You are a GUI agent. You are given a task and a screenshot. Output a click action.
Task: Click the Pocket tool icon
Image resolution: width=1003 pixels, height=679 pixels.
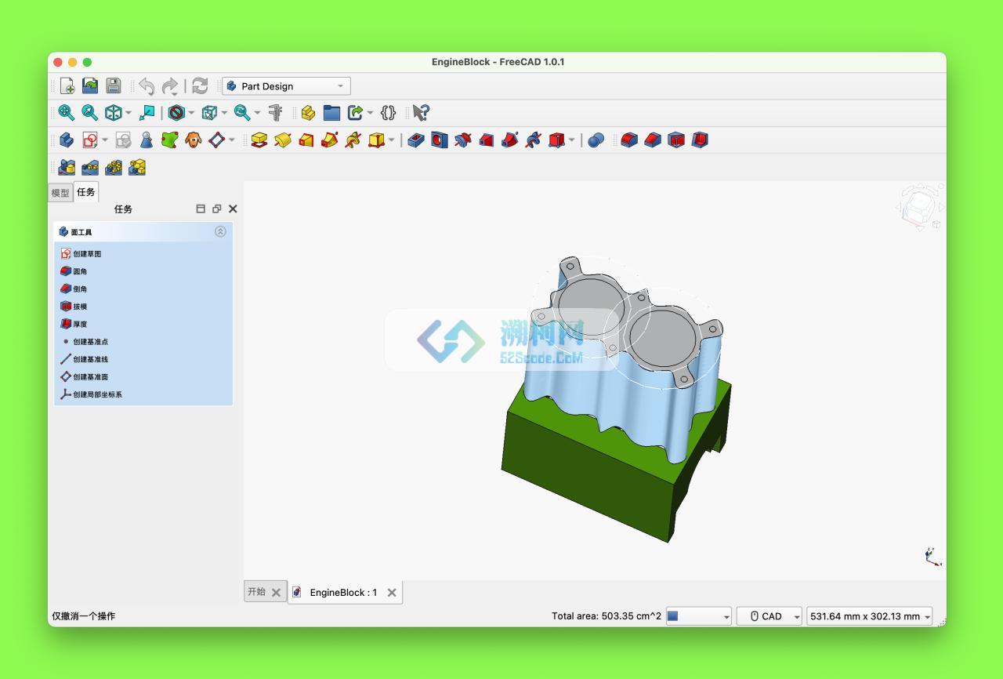[x=416, y=140]
